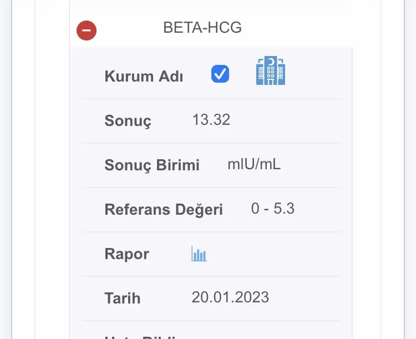Click the Kurum Adı label
This screenshot has height=339, width=416.
[x=144, y=77]
